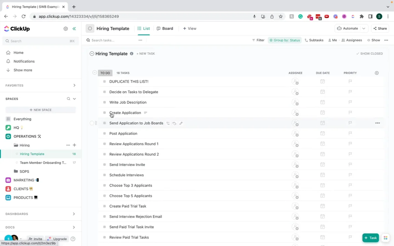The height and width of the screenshot is (246, 394).
Task: Open quick actions grid icon bottom right
Action: (x=385, y=238)
